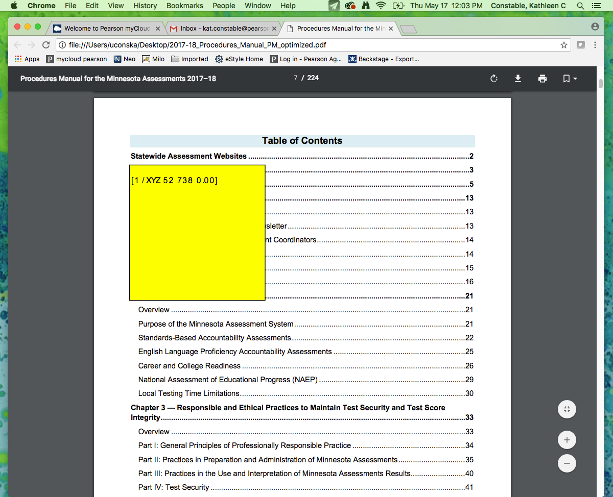Click the page number field to jump pages
This screenshot has width=613, height=497.
tap(295, 78)
